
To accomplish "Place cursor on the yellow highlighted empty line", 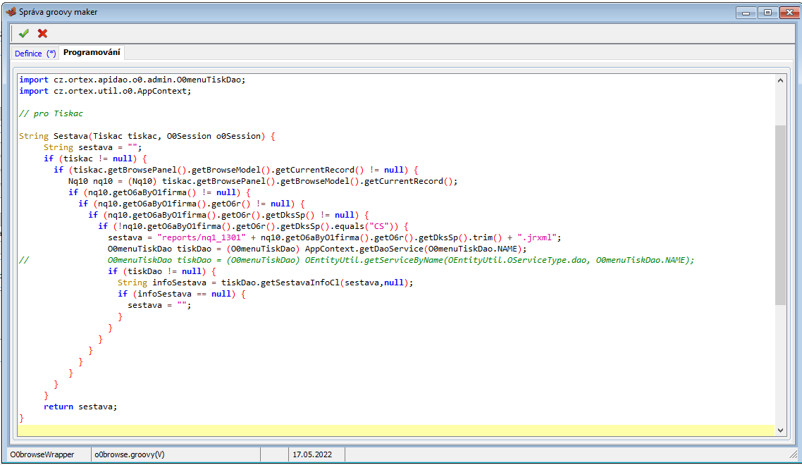I will (x=352, y=430).
